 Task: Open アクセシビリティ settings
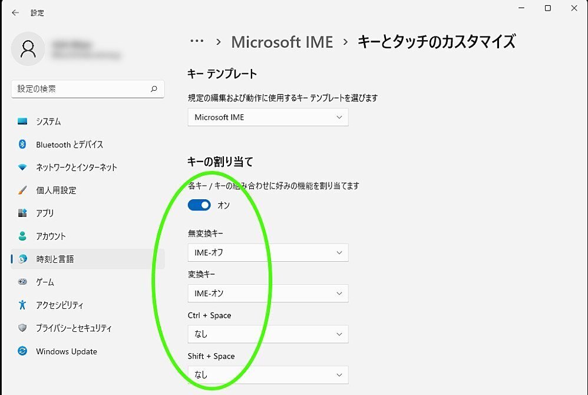88,305
